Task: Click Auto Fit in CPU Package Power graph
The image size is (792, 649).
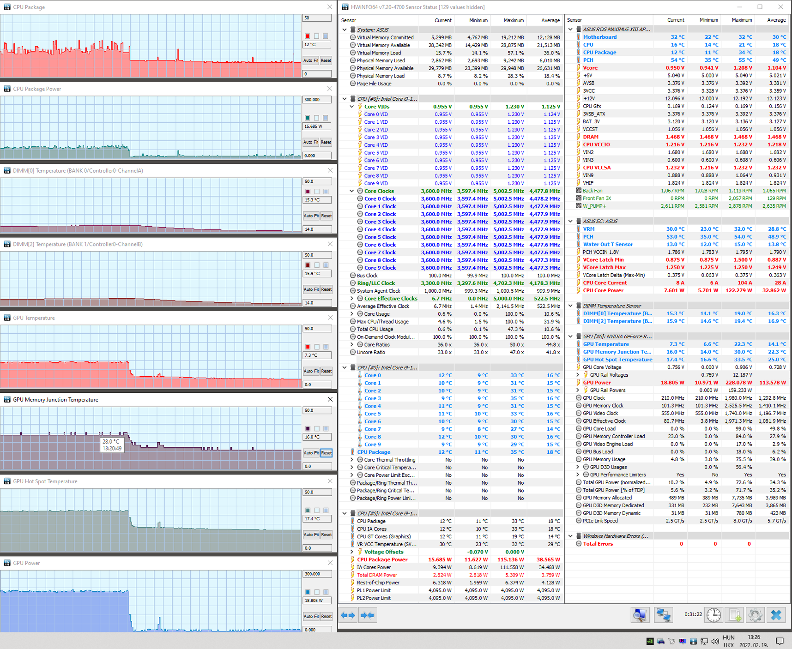Action: click(x=310, y=142)
